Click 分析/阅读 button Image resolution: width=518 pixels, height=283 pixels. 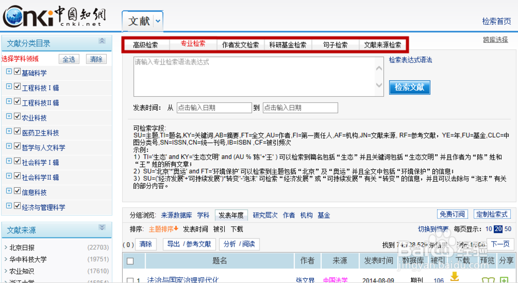point(239,244)
